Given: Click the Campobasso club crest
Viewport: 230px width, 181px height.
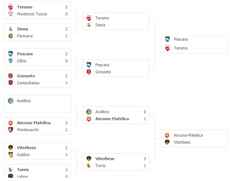Looking at the screenshot, I should 11,83.
